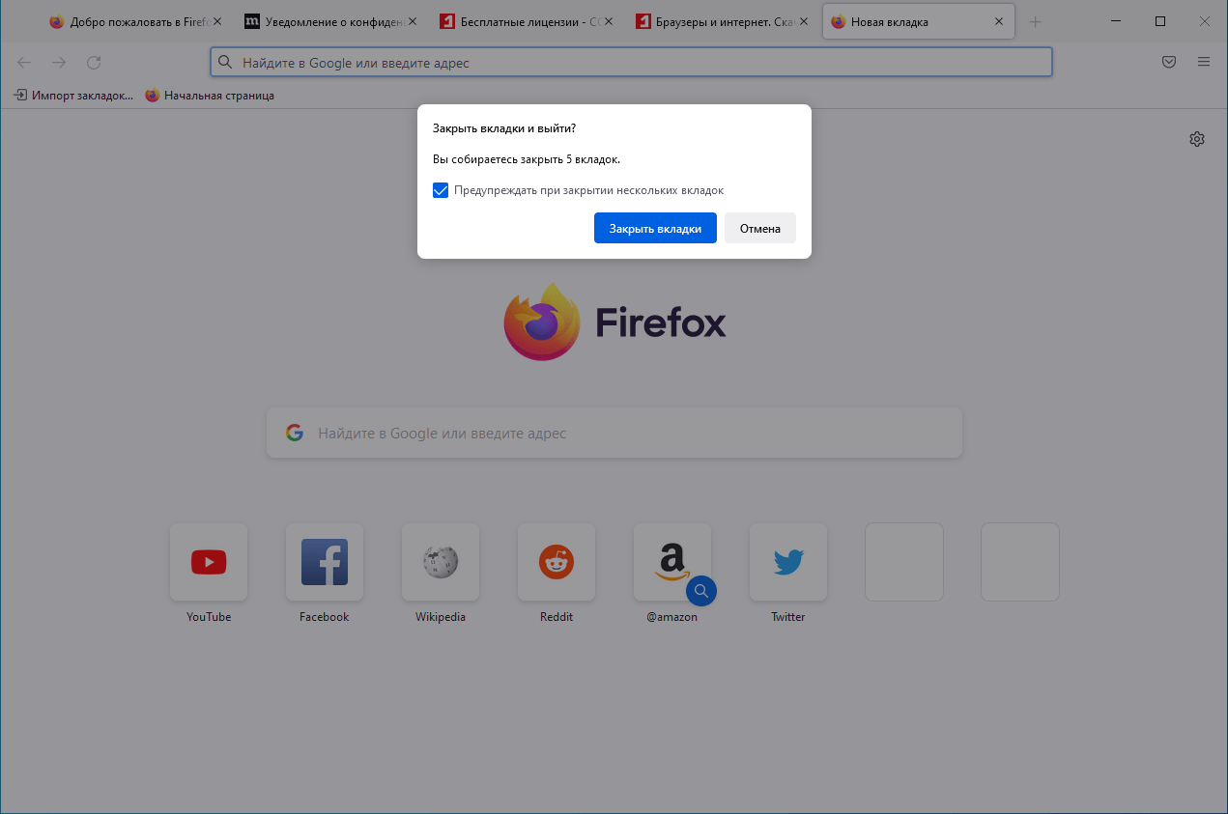Maximize the Firefox window
This screenshot has height=814, width=1228.
pyautogui.click(x=1160, y=21)
